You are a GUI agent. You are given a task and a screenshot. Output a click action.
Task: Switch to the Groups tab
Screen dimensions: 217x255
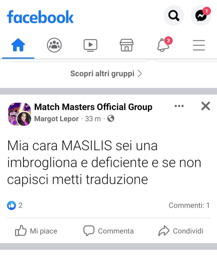click(x=54, y=45)
